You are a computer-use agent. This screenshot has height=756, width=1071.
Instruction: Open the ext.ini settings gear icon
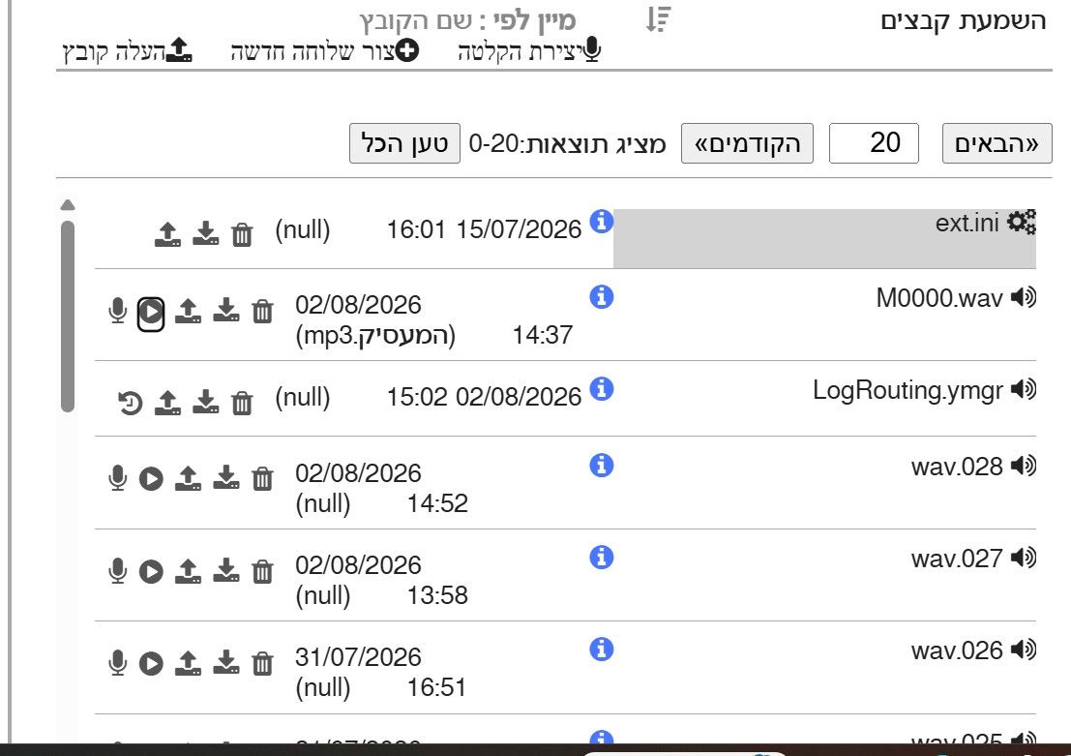click(1022, 222)
